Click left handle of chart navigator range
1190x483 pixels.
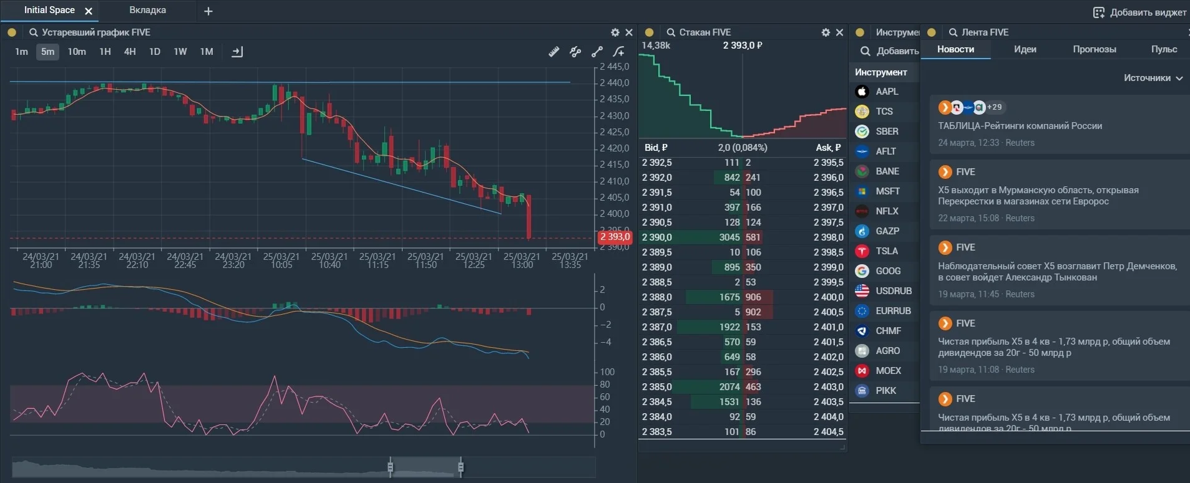(x=390, y=467)
